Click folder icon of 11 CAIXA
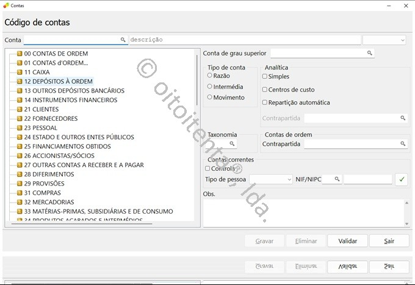The height and width of the screenshot is (285, 415). [20, 72]
